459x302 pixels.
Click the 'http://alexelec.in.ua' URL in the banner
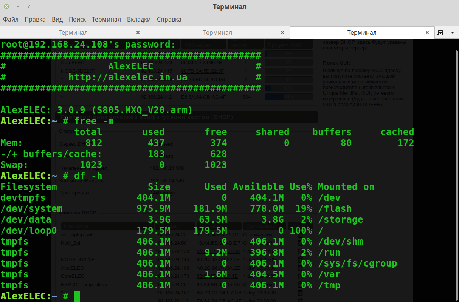[128, 77]
